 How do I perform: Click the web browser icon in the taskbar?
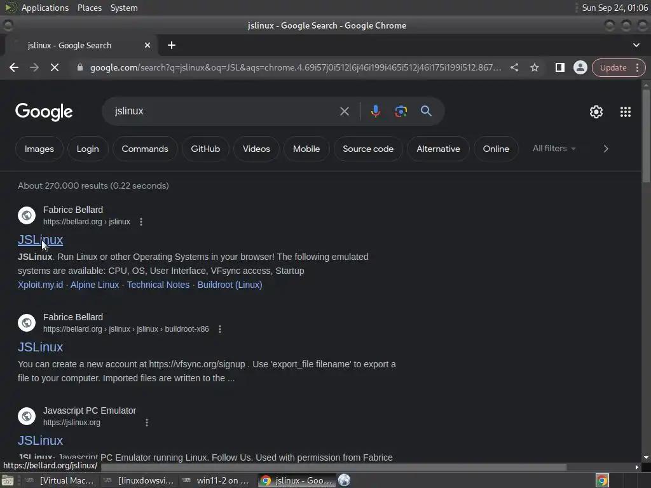[344, 480]
